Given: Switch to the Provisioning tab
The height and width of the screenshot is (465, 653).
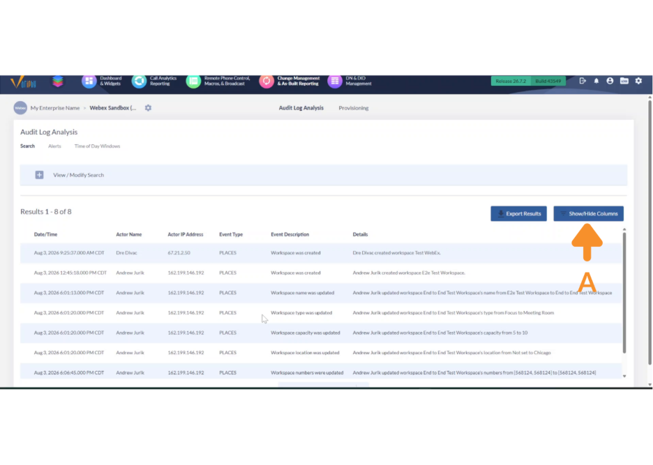Looking at the screenshot, I should [x=354, y=108].
